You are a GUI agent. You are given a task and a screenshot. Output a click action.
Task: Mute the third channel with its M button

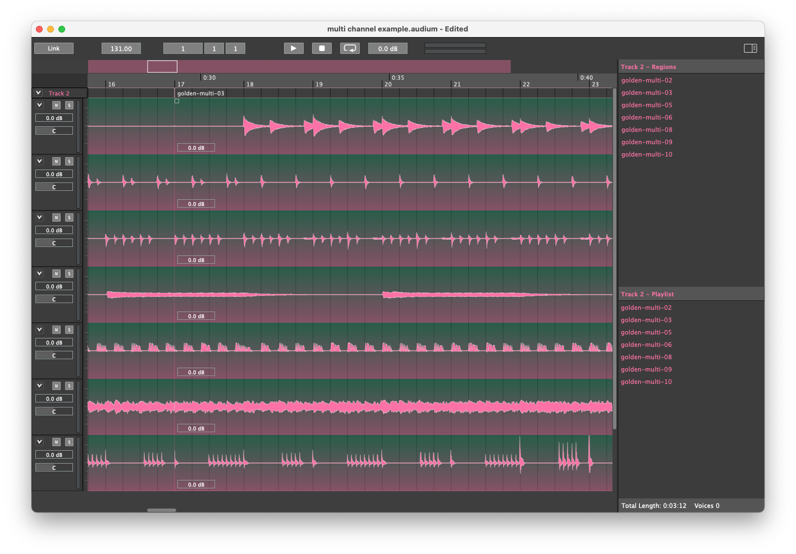tap(56, 217)
